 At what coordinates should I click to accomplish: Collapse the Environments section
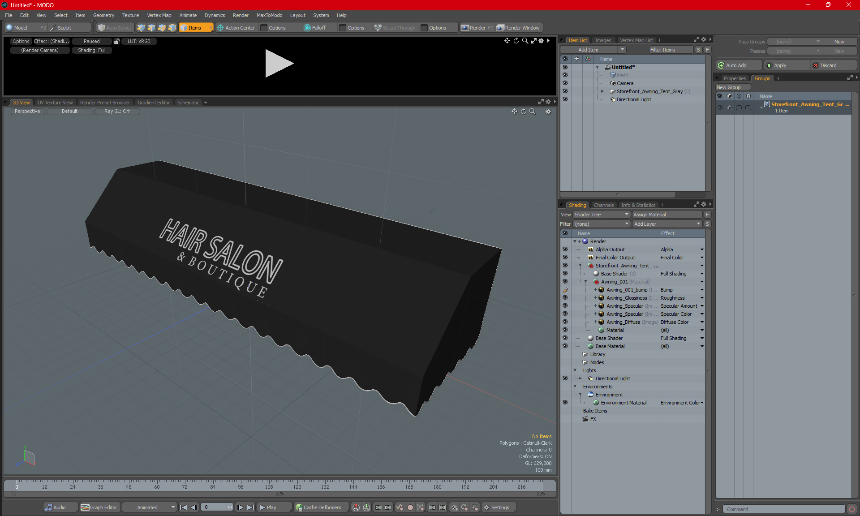(x=575, y=387)
